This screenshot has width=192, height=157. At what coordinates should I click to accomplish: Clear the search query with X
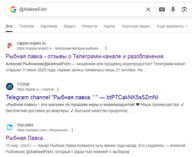tap(148, 9)
